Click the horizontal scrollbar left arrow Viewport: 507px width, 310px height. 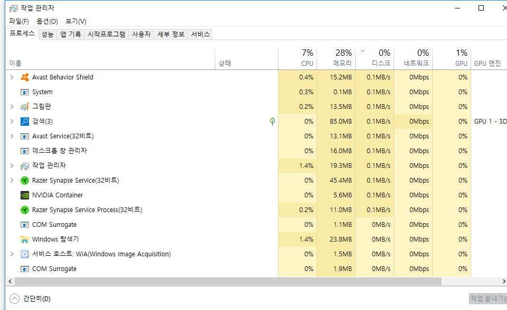tap(10, 281)
